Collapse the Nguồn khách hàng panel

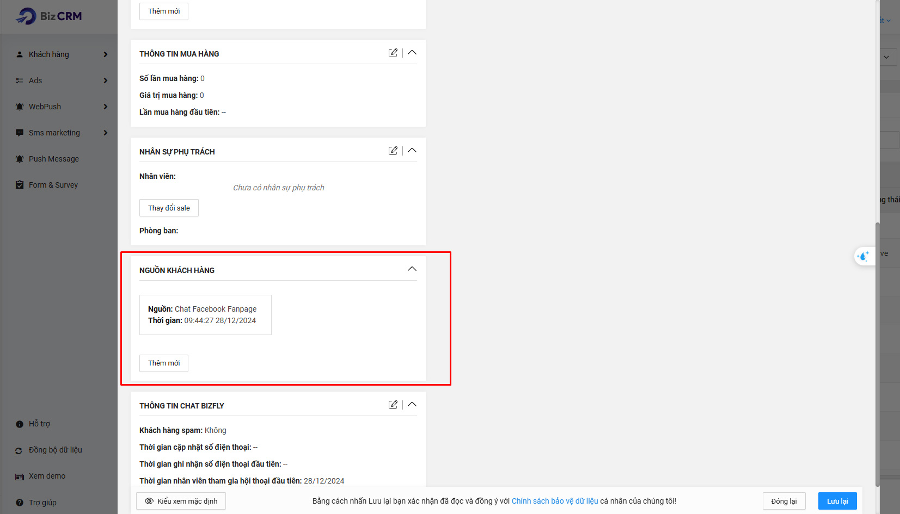click(412, 269)
